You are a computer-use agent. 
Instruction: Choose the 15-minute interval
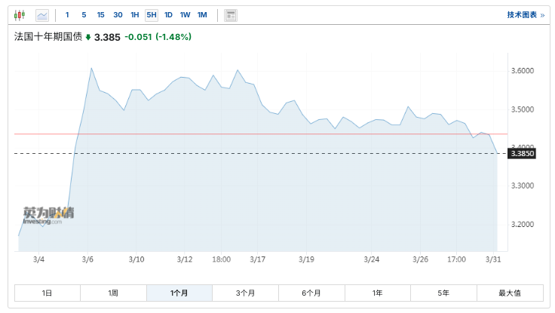coord(100,15)
